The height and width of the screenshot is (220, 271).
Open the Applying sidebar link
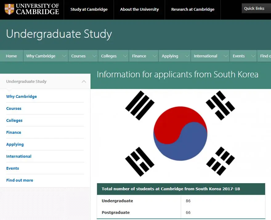[15, 144]
